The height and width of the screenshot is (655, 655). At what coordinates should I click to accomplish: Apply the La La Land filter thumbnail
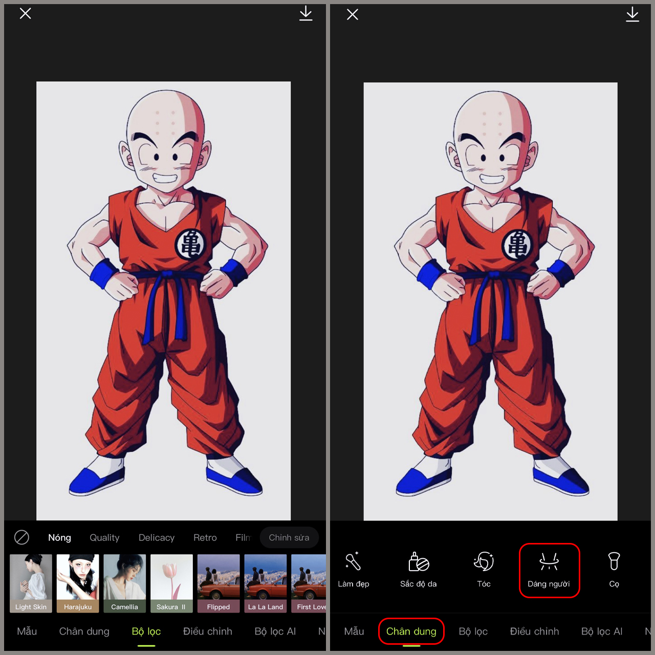pos(265,583)
